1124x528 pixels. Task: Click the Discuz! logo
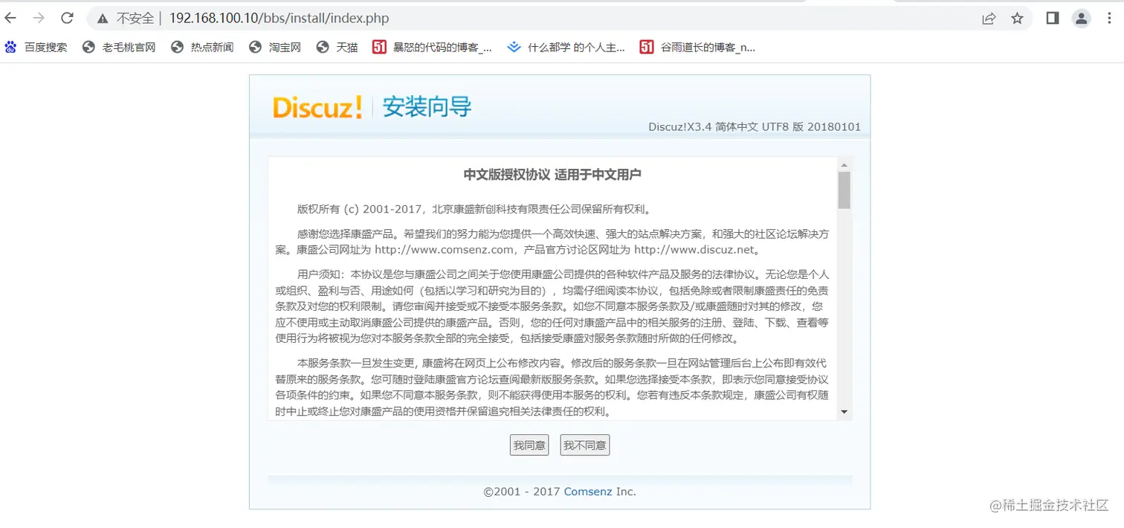point(317,107)
